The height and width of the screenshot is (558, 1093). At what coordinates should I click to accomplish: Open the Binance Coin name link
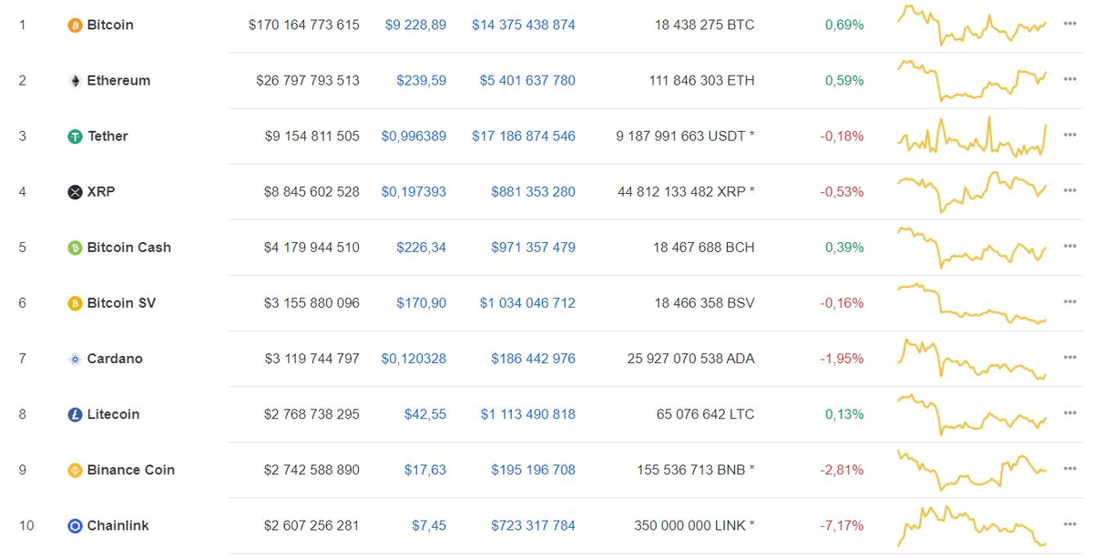[130, 470]
